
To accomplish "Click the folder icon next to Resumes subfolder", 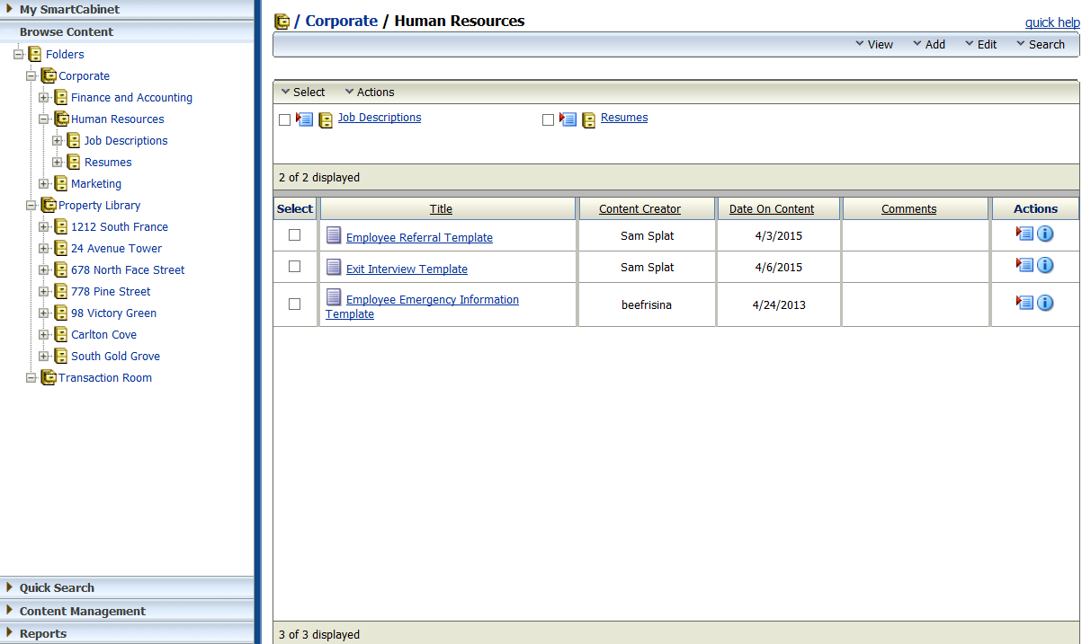I will [x=589, y=119].
